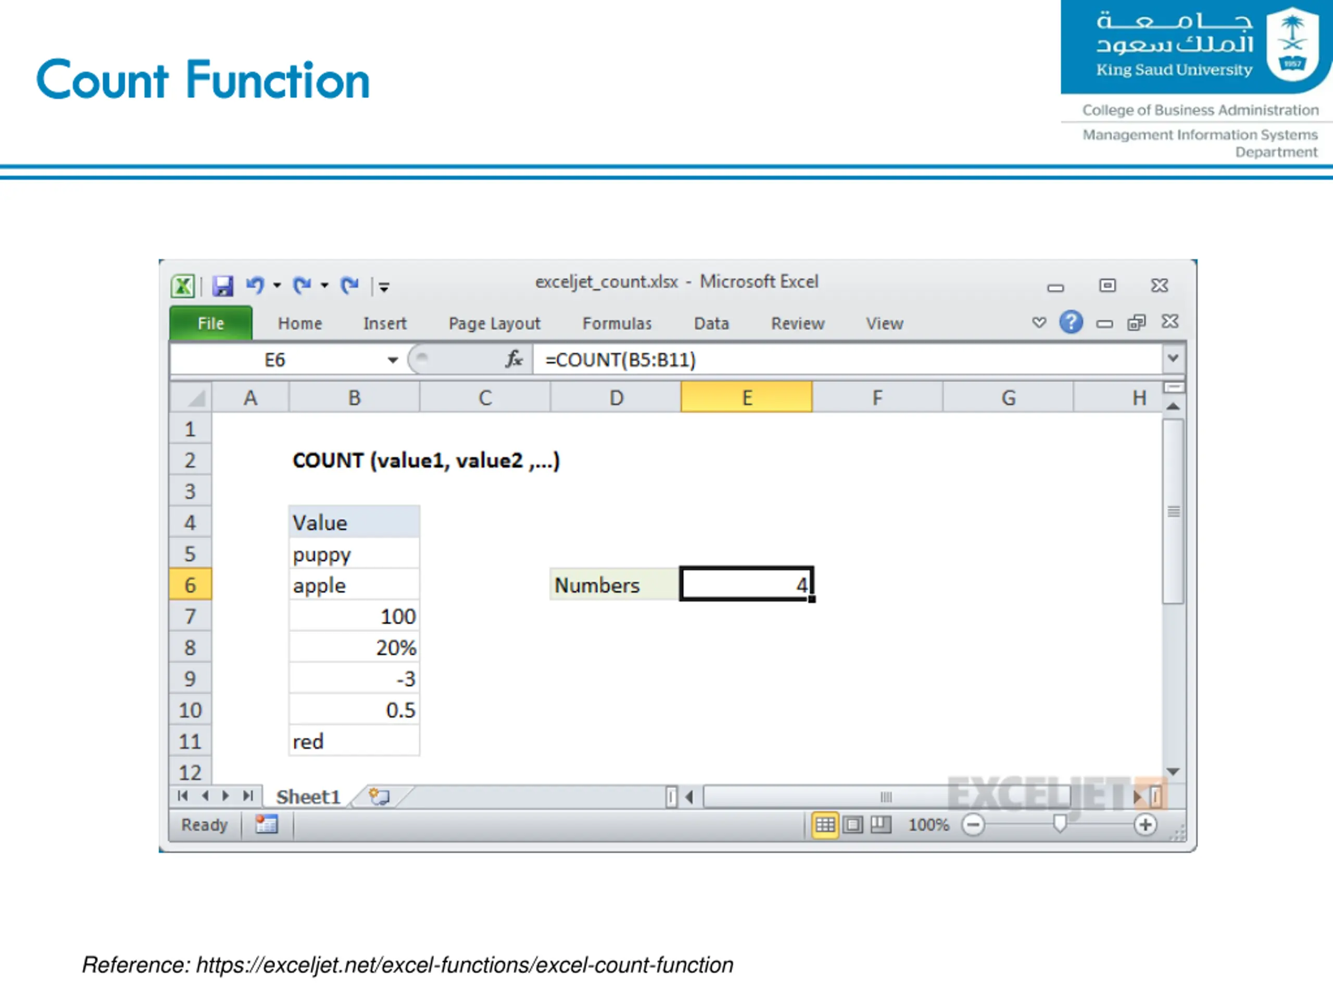Screen dimensions: 1333x1000
Task: Click the Insert Function fx button
Action: pyautogui.click(x=514, y=359)
